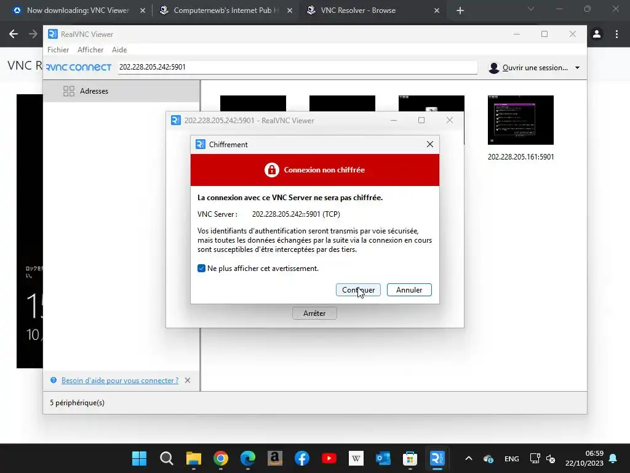Open Outlook from the taskbar
This screenshot has height=473, width=630.
tap(383, 458)
